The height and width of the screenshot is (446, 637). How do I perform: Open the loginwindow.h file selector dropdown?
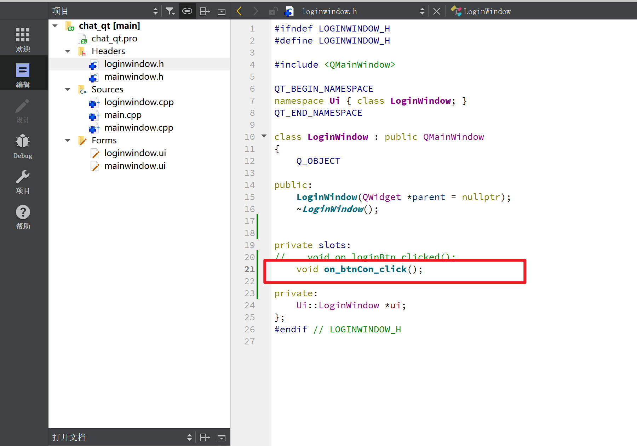point(422,11)
